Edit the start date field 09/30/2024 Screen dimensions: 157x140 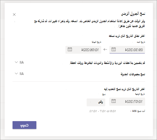127,50
